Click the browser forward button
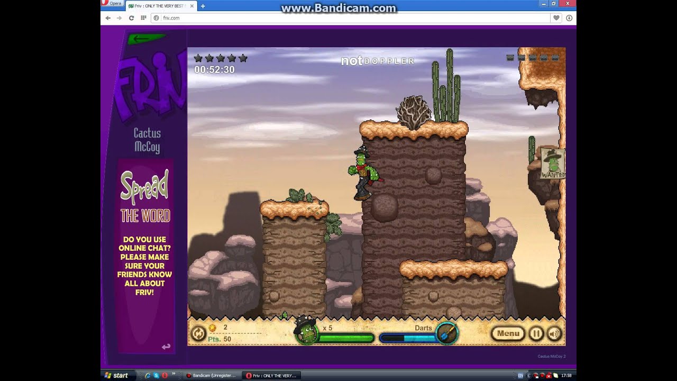This screenshot has width=677, height=381. tap(120, 17)
